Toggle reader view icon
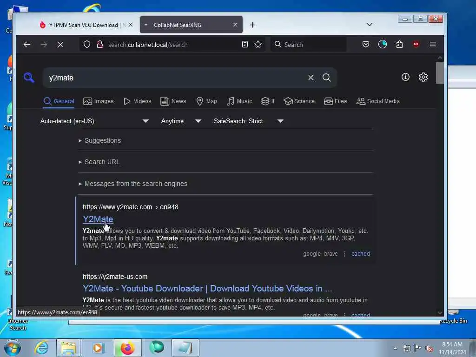The image size is (476, 357). coord(245,45)
